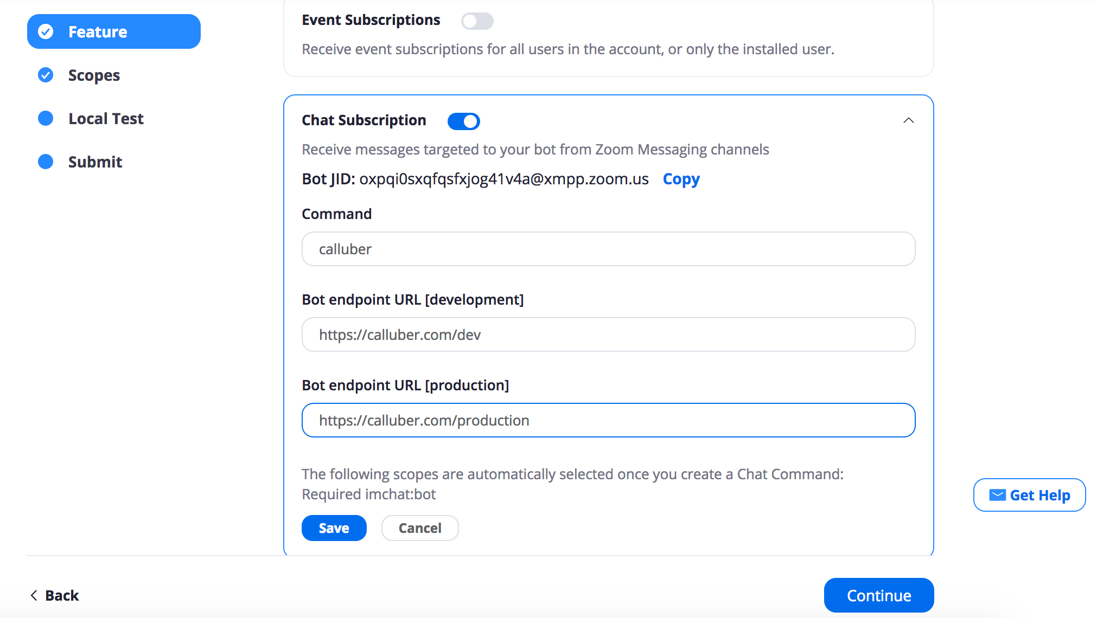Click the Local Test step dot
Image resolution: width=1097 pixels, height=618 pixels.
pos(46,118)
